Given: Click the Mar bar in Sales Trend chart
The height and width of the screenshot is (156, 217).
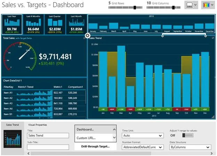Looking at the screenshot, I should 121,77.
